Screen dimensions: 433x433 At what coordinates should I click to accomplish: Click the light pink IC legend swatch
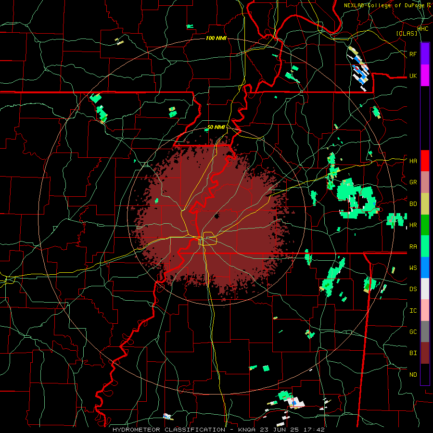(x=425, y=310)
